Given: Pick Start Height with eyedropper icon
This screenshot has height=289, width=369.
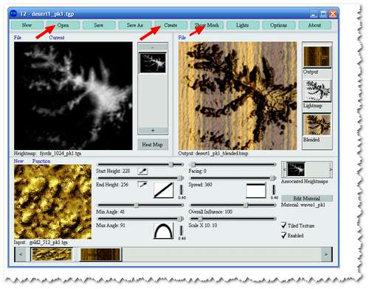Looking at the screenshot, I should [x=142, y=171].
